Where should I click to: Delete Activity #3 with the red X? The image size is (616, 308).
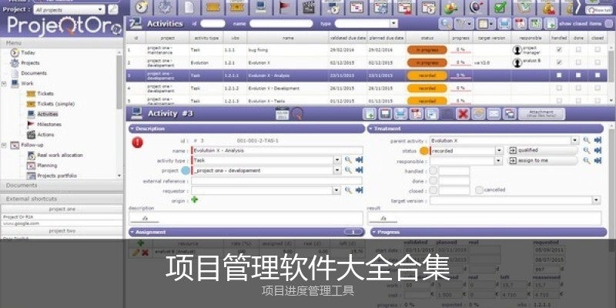coord(463,114)
